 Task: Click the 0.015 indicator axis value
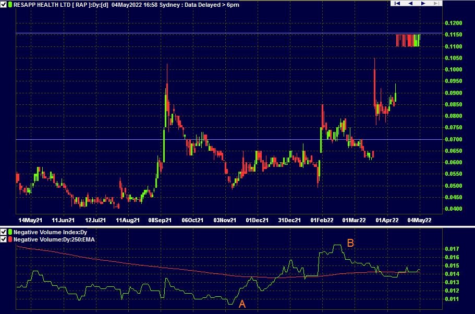452,265
